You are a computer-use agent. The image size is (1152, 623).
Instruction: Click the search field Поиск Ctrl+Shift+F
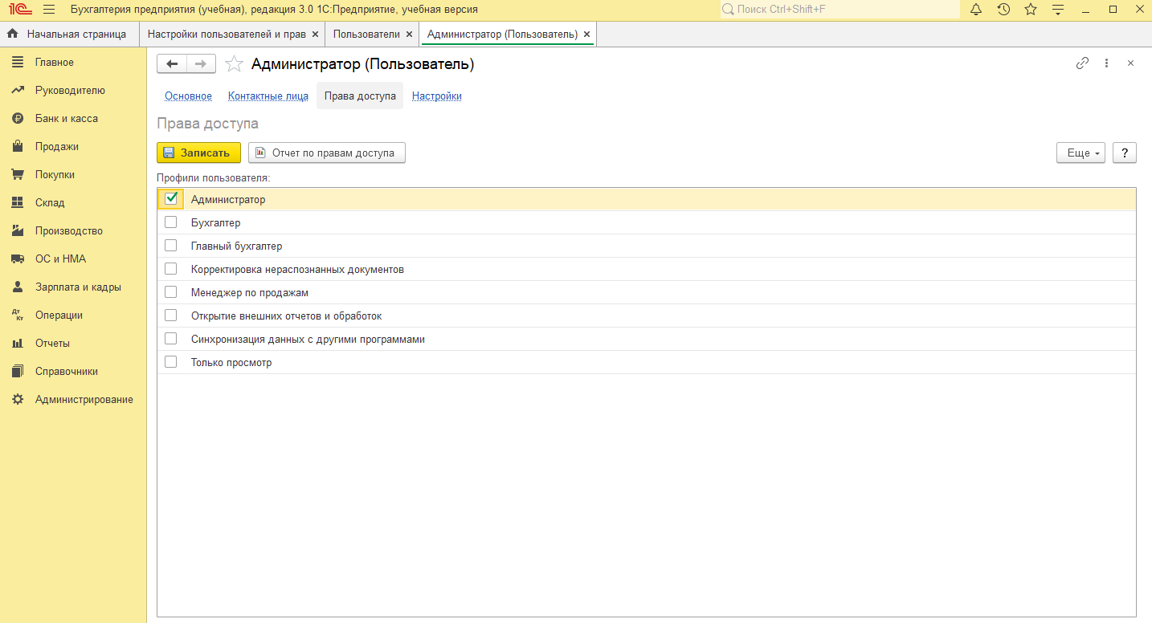(839, 10)
